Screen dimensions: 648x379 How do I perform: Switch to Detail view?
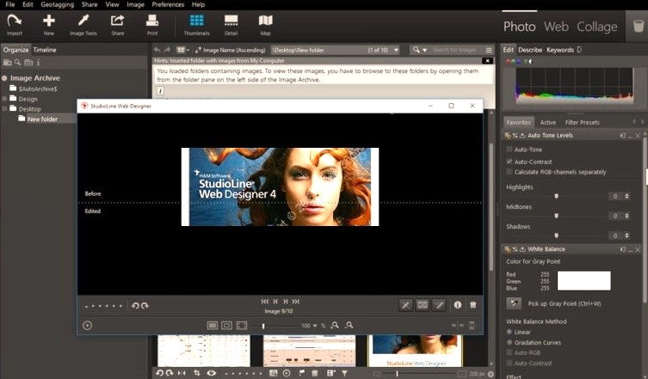pyautogui.click(x=231, y=24)
